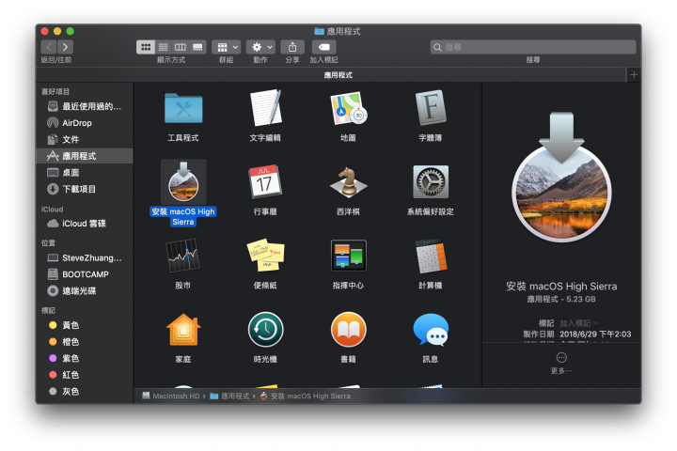The width and height of the screenshot is (677, 451).
Task: Click 更多 more button in preview pane
Action: pyautogui.click(x=561, y=363)
